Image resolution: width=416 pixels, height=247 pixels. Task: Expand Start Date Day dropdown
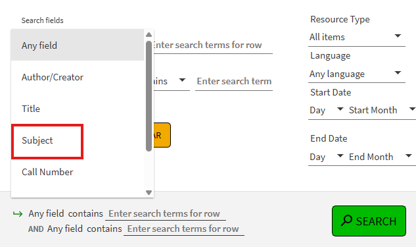coord(327,110)
